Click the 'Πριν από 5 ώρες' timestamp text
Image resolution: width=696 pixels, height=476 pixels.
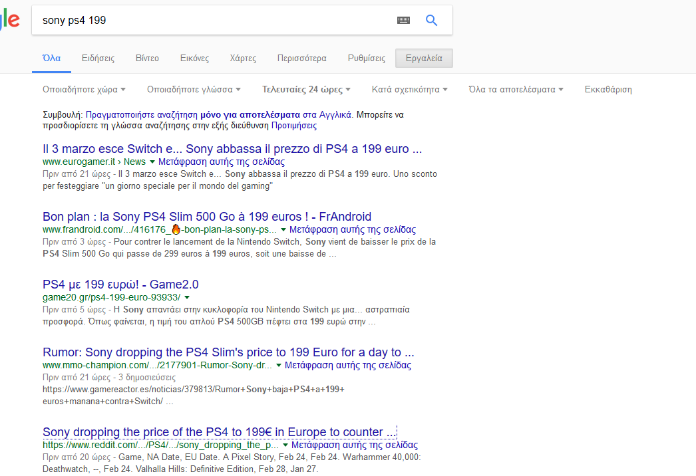tap(74, 309)
